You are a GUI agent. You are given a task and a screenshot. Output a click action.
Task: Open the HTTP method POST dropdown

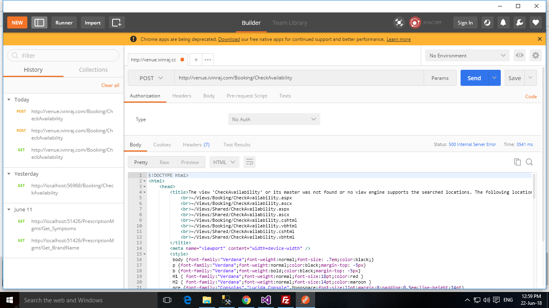151,78
